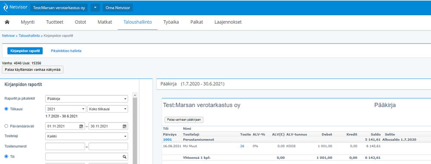Screen dimensions: 431x164
Task: Click the magnifier icon in Tili field
Action: click(125, 157)
